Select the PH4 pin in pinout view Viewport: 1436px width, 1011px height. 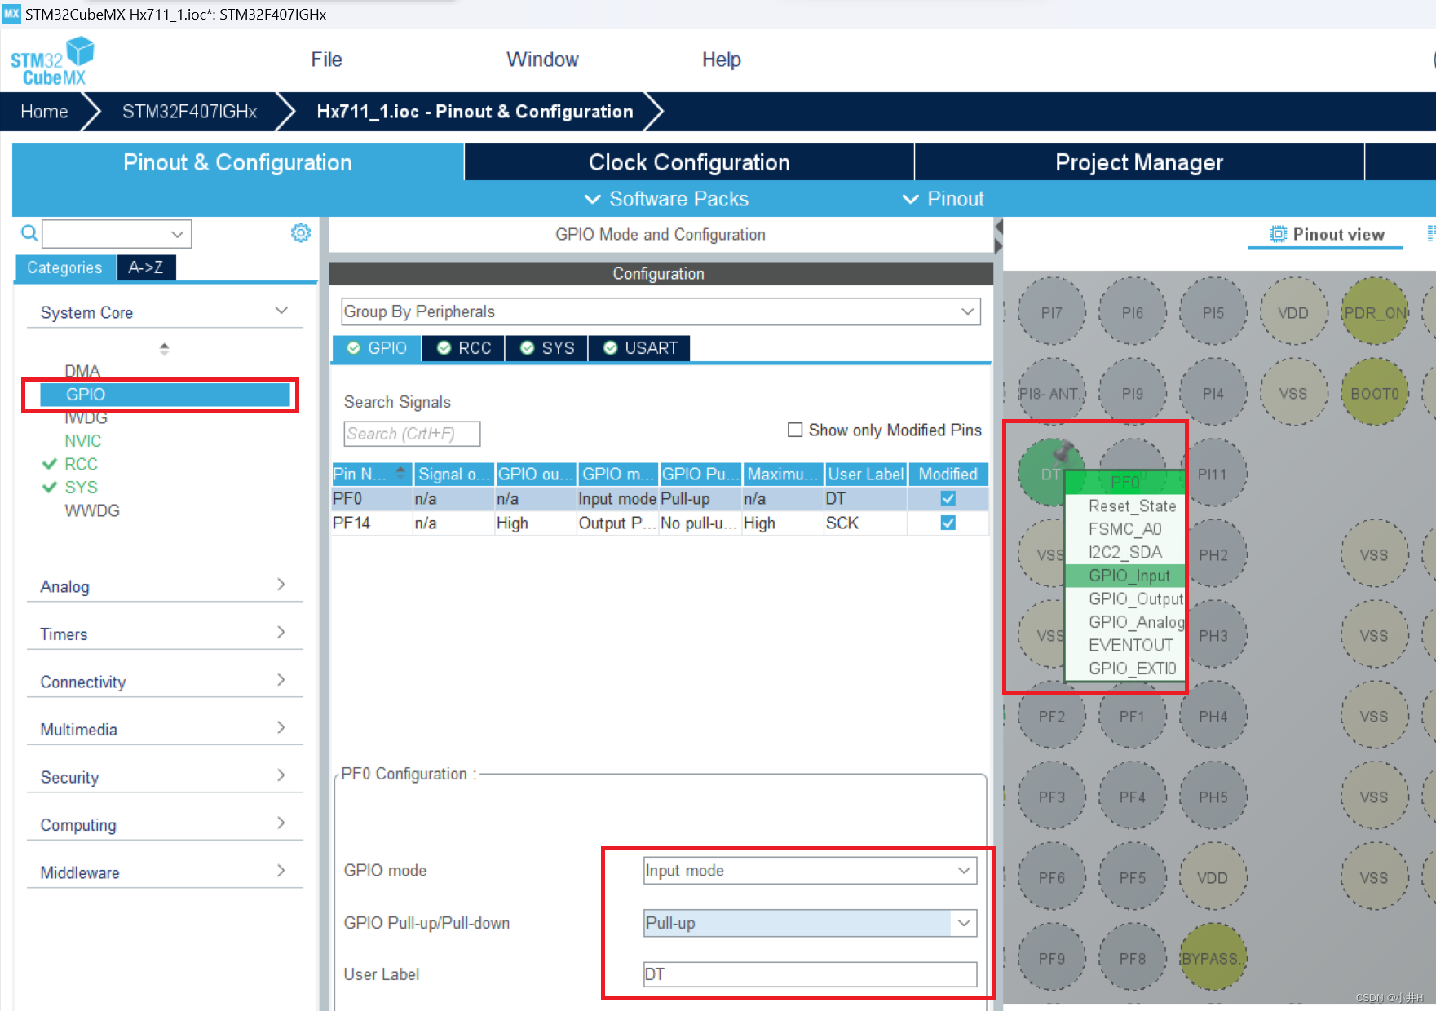tap(1213, 717)
